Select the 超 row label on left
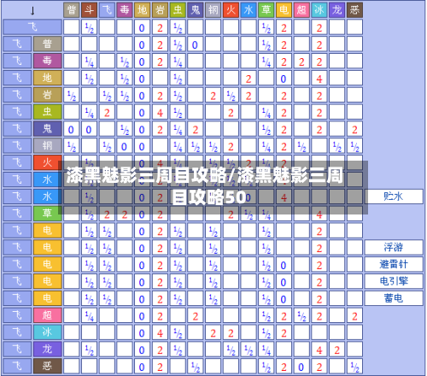The width and height of the screenshot is (427, 376). 47,315
